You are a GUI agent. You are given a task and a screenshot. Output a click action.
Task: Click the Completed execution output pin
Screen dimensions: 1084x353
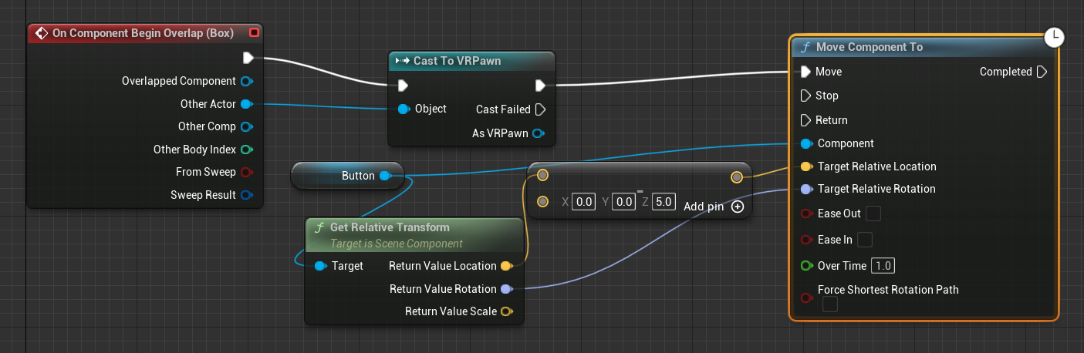1042,72
